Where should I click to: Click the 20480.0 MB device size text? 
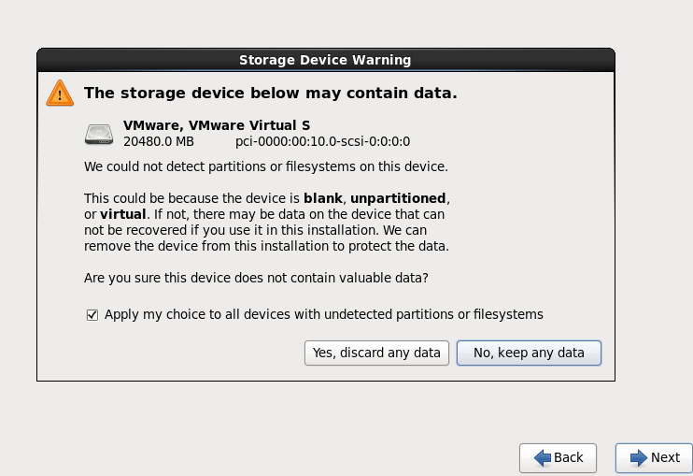[159, 141]
